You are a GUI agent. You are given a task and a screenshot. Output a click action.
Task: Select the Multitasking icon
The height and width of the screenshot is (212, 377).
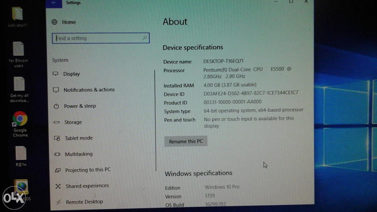pos(57,154)
